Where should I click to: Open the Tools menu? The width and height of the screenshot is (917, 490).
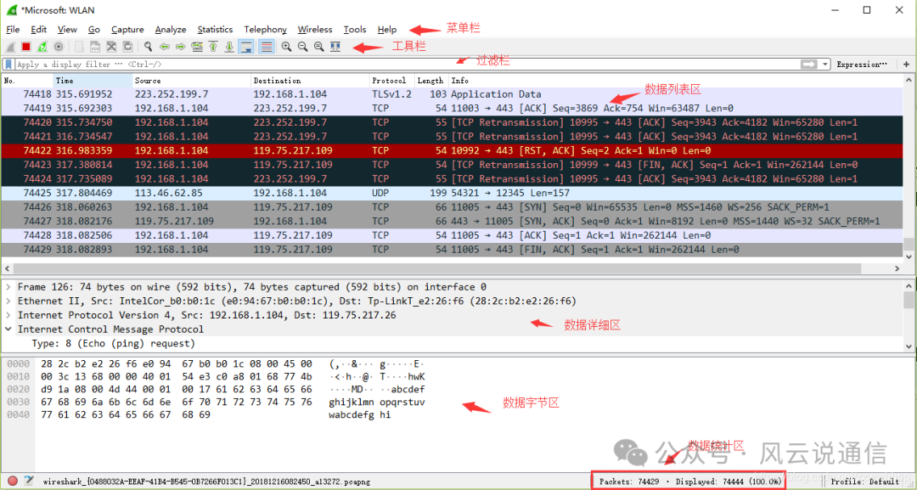pyautogui.click(x=354, y=29)
